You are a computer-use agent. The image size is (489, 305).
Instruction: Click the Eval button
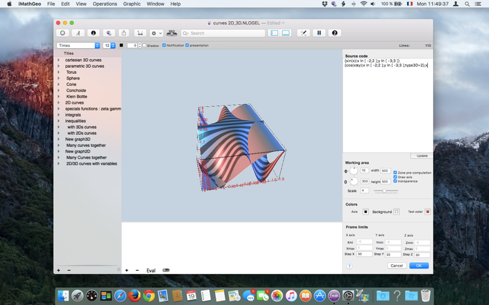coord(151,270)
